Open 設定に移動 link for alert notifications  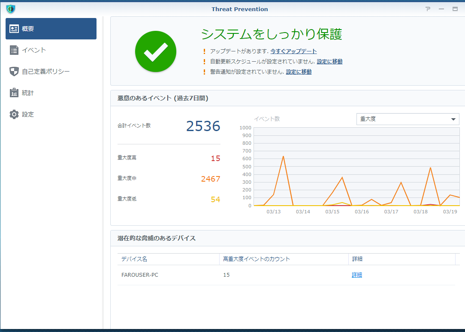click(x=299, y=72)
